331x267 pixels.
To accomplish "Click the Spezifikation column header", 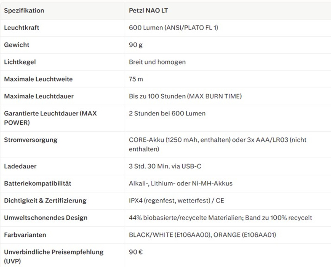I will (24, 11).
